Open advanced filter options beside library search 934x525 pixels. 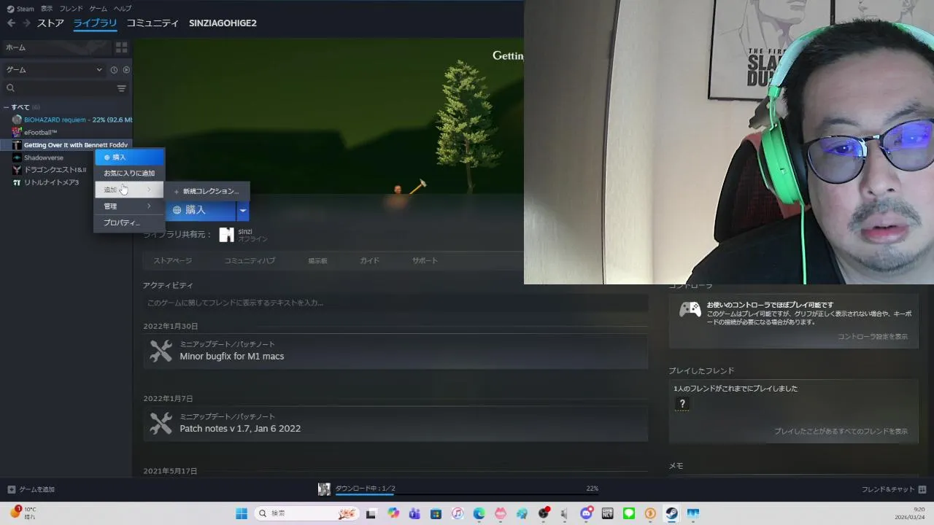(122, 88)
